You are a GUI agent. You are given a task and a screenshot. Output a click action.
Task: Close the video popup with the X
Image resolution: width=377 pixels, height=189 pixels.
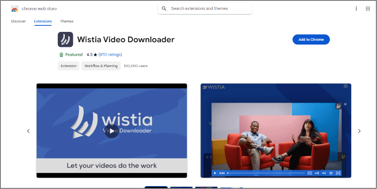(x=346, y=104)
